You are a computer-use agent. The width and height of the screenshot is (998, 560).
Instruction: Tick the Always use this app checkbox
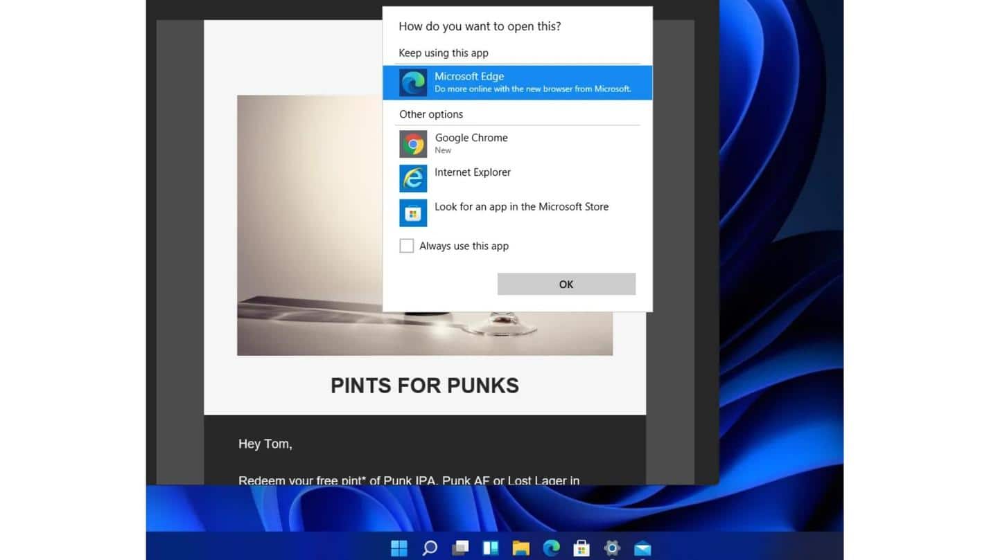point(407,246)
